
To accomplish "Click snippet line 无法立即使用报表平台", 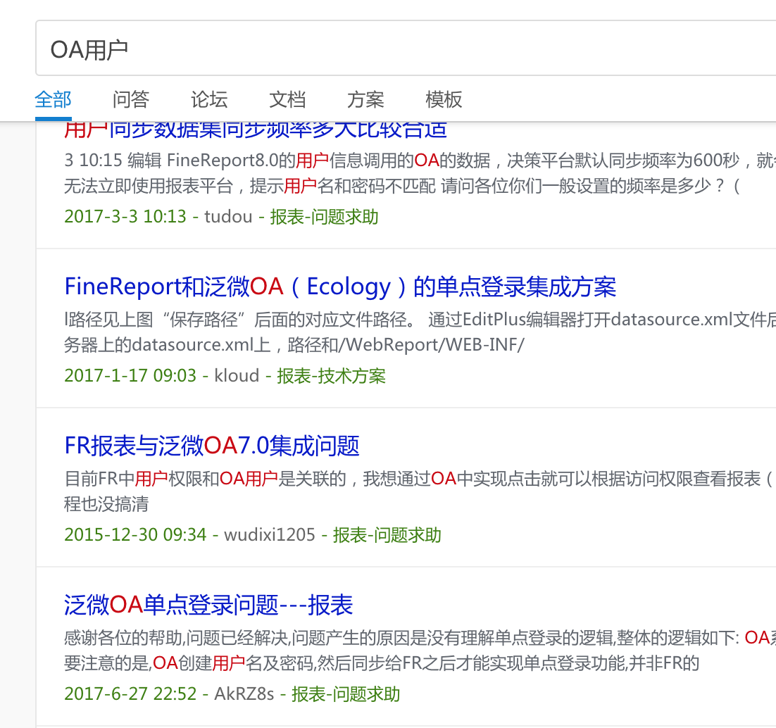I will 402,186.
